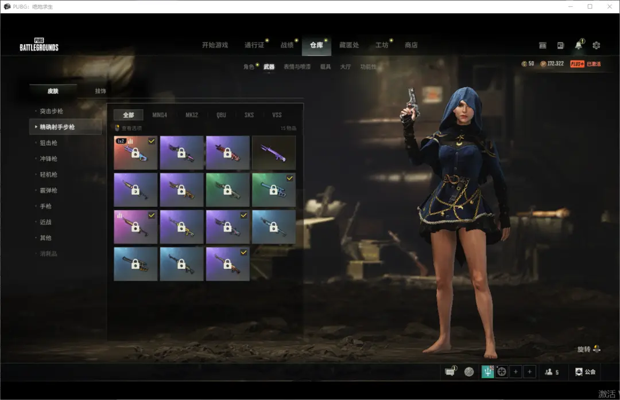Click the 旋转 rotate mouse icon
The image size is (620, 400).
596,348
